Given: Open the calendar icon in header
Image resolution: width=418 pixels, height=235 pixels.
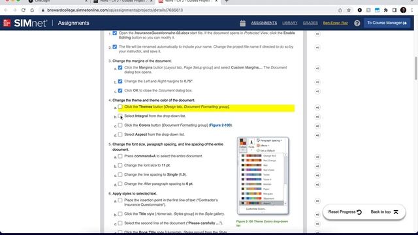Looking at the screenshot, I should [242, 23].
